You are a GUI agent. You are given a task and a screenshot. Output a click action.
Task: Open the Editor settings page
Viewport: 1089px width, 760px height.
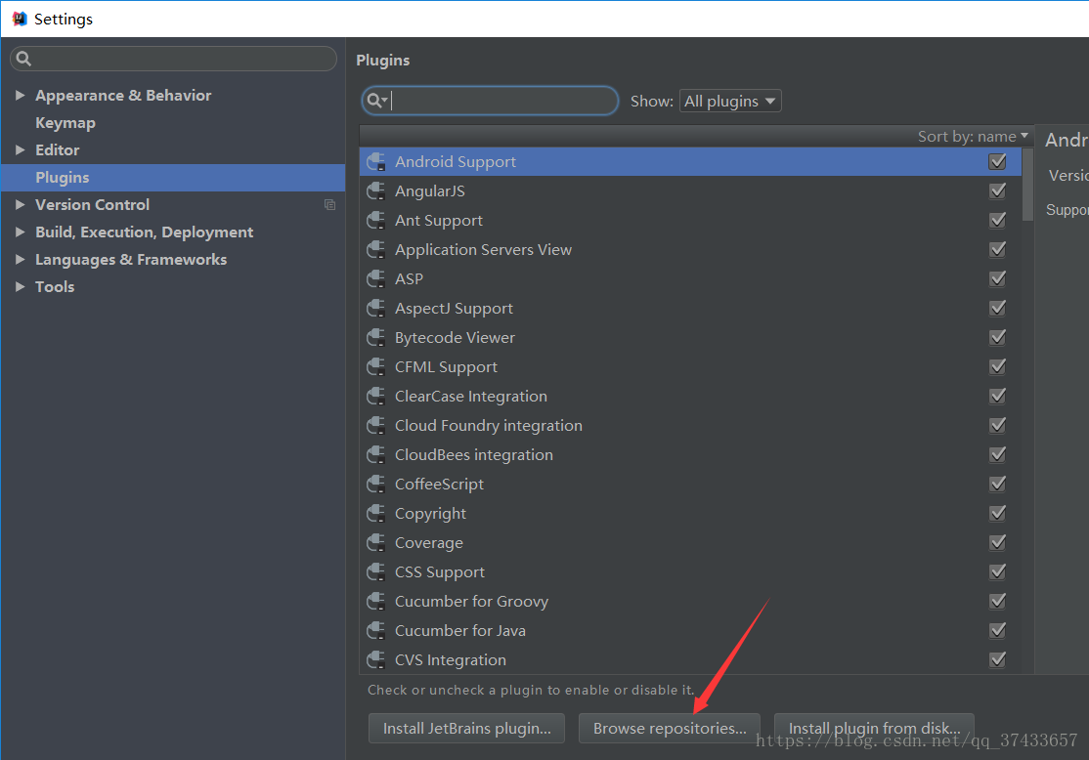57,149
